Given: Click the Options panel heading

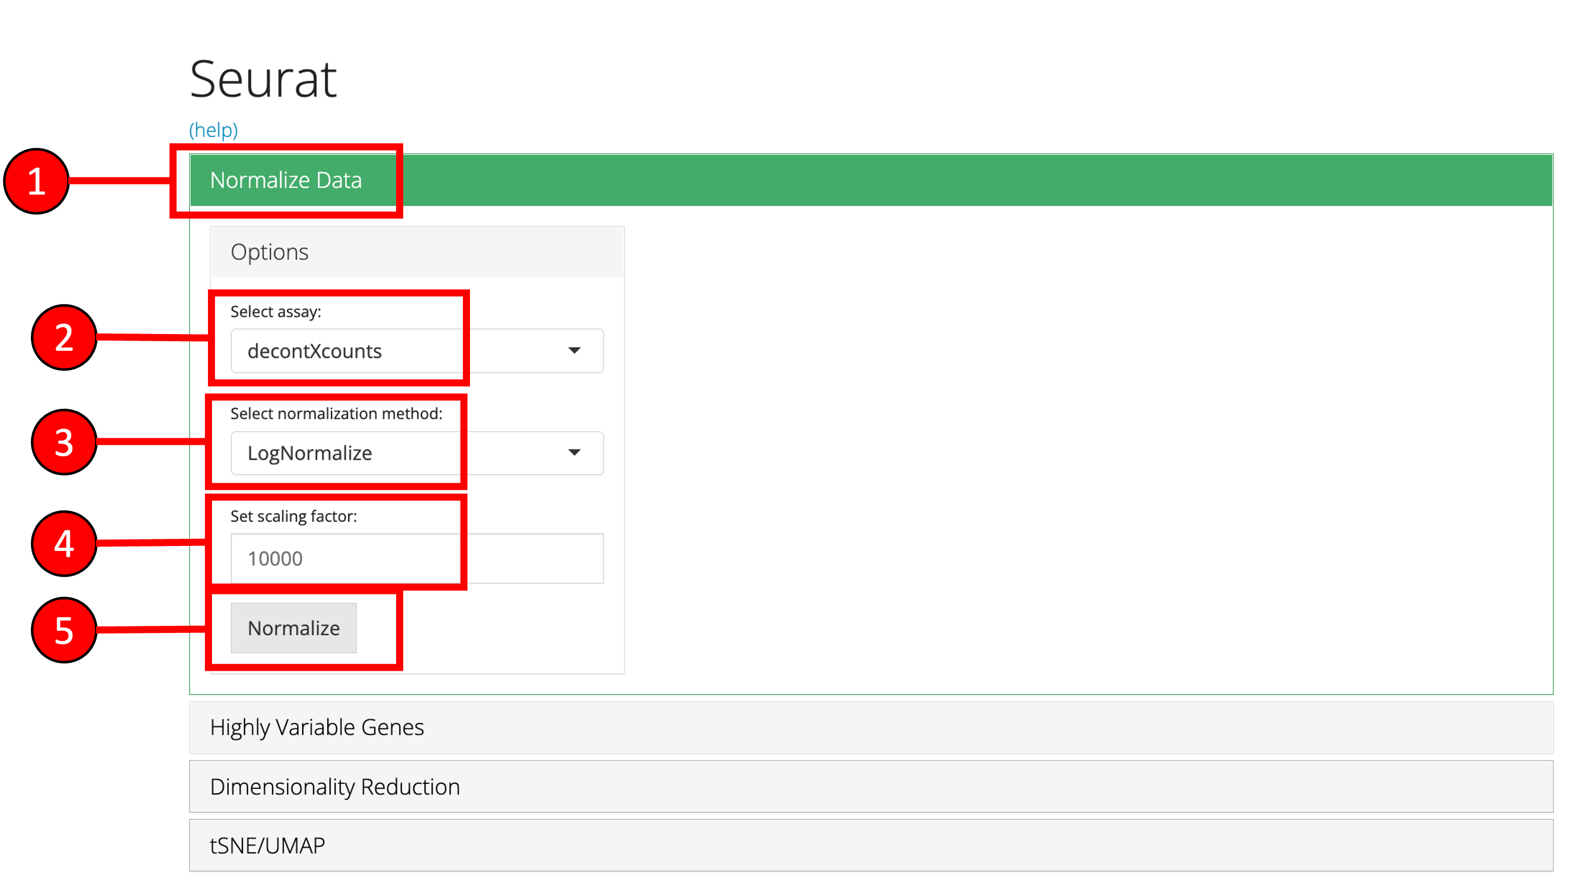Looking at the screenshot, I should click(x=270, y=252).
